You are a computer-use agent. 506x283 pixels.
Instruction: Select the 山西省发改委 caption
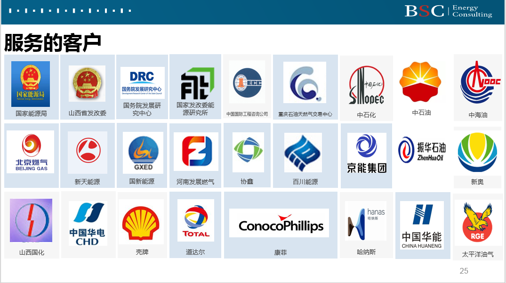click(87, 113)
